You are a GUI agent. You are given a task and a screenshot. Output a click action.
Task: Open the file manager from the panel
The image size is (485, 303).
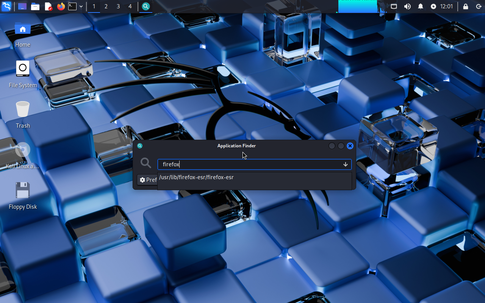point(35,6)
